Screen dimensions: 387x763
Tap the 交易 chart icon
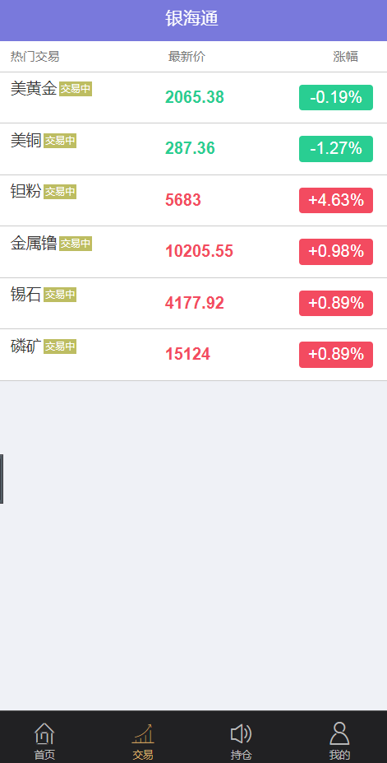pos(143,733)
